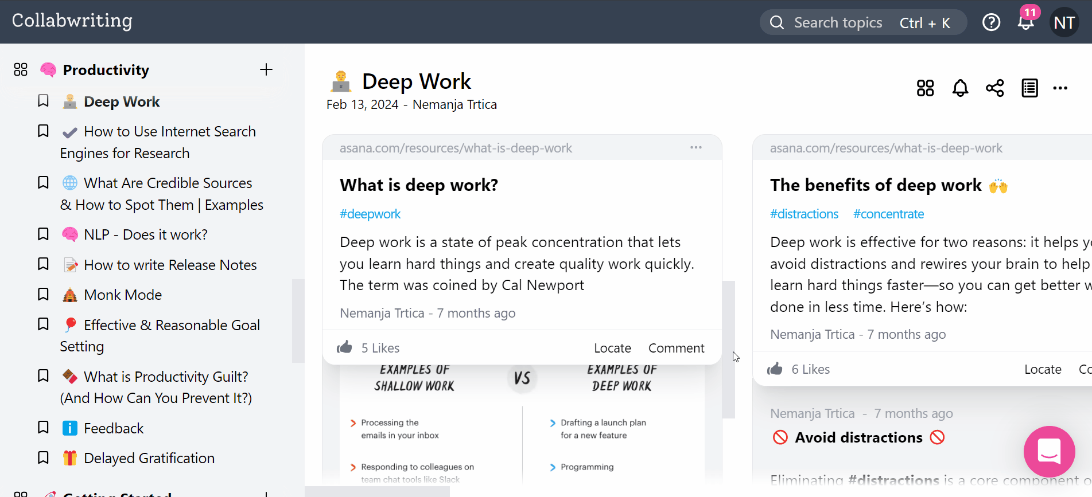The image size is (1092, 497).
Task: Like the 'What is deep work?' card
Action: click(344, 347)
